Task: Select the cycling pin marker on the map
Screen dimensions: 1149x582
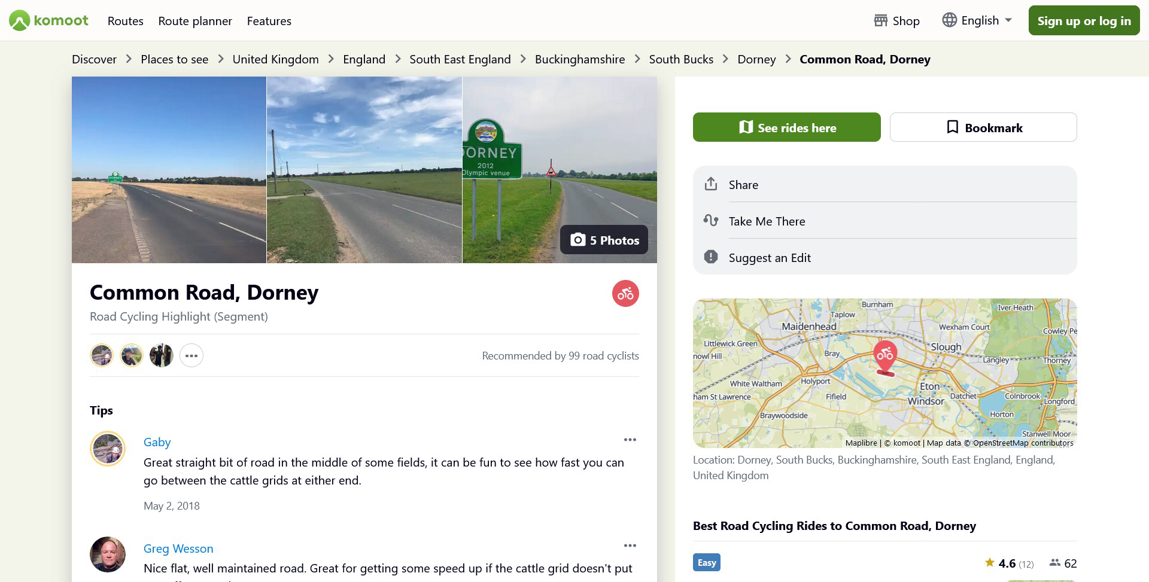Action: (885, 357)
